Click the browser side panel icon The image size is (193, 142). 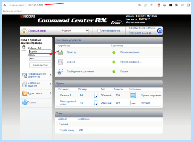tap(188, 5)
